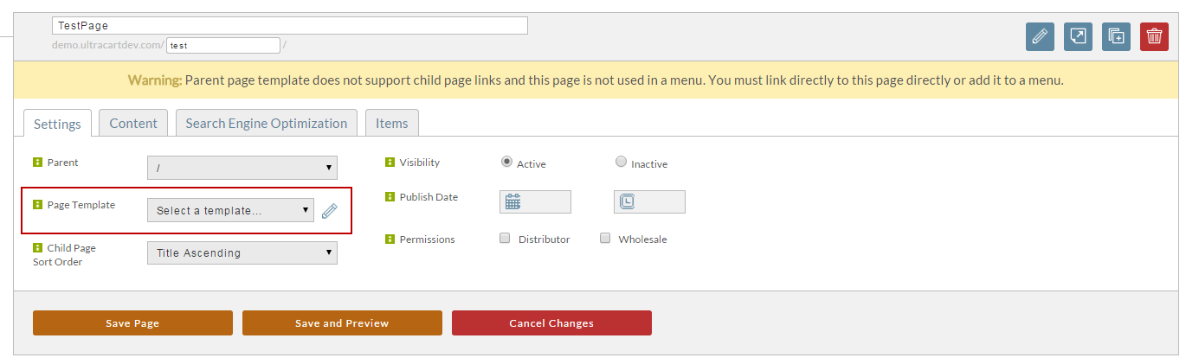Image resolution: width=1186 pixels, height=364 pixels.
Task: Open the Parent dropdown
Action: 242,168
